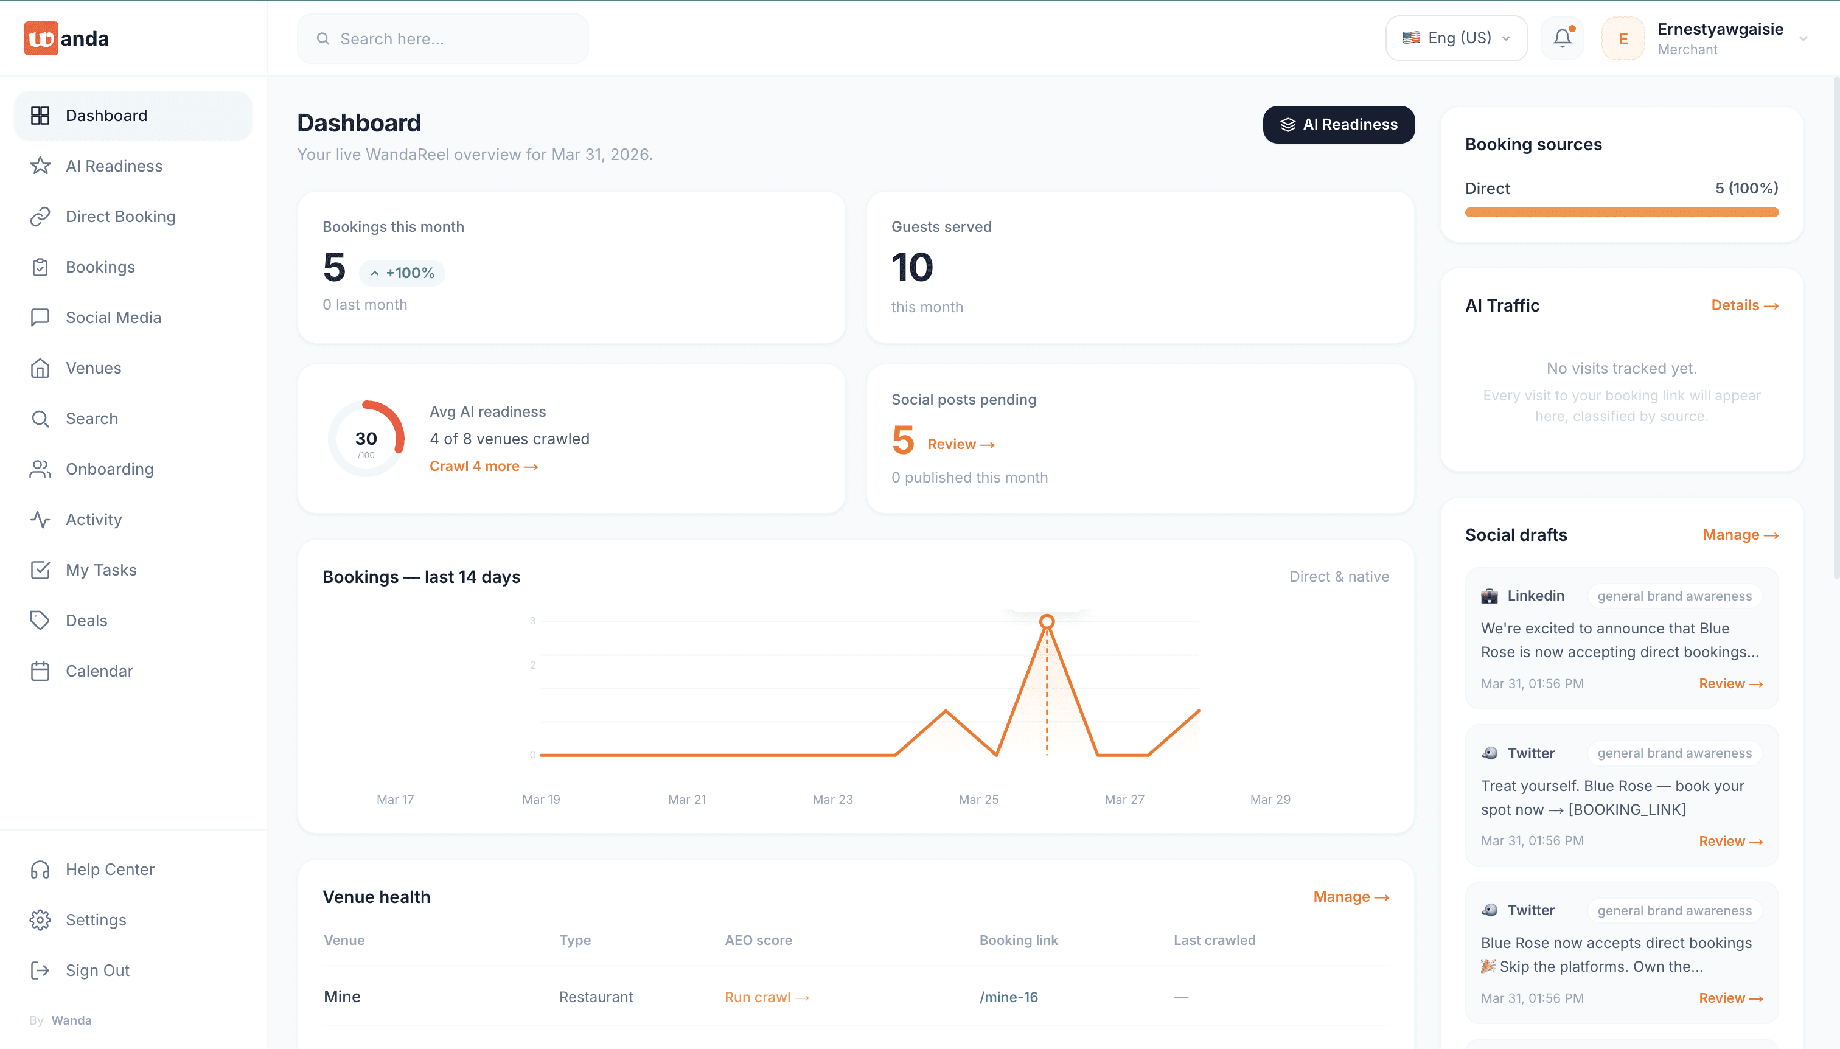This screenshot has width=1840, height=1049.
Task: Open AI Readiness star icon in sidebar
Action: point(40,166)
